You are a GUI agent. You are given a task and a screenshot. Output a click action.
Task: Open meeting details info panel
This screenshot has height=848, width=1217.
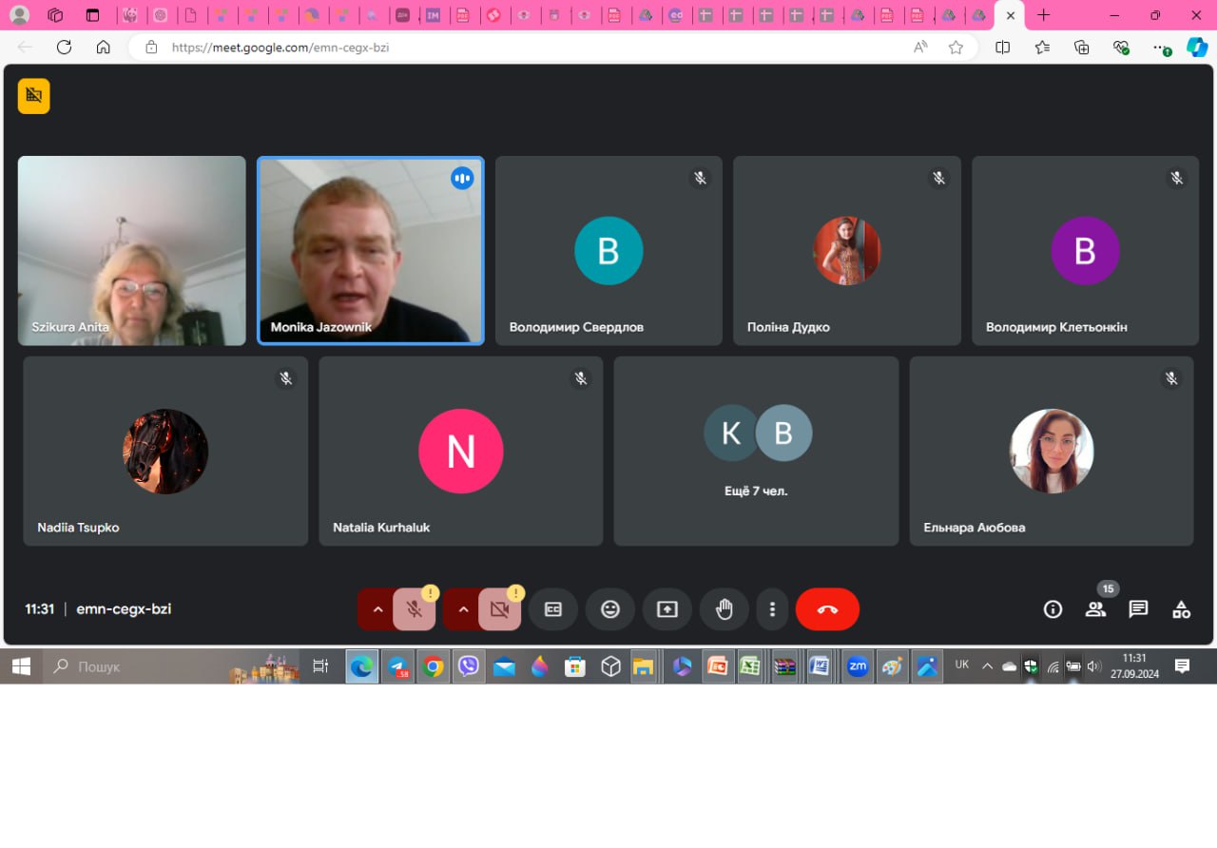(1053, 609)
